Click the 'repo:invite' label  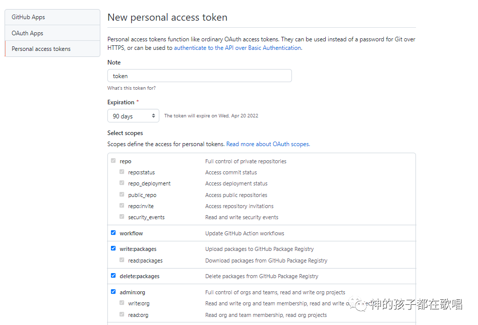tap(141, 206)
